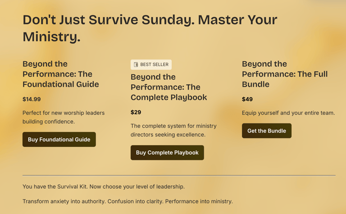Screen dimensions: 346x214
Task: Click the BEST SELLER badge label
Action: 154,65
